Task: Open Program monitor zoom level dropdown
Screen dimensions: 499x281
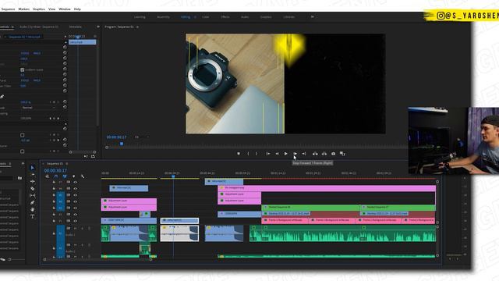Action: tap(142, 137)
